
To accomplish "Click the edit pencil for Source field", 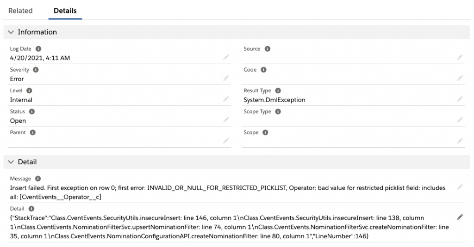I will [x=460, y=57].
